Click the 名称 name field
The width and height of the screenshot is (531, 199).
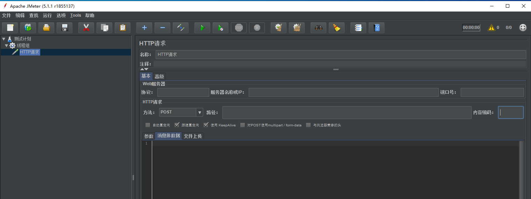341,54
